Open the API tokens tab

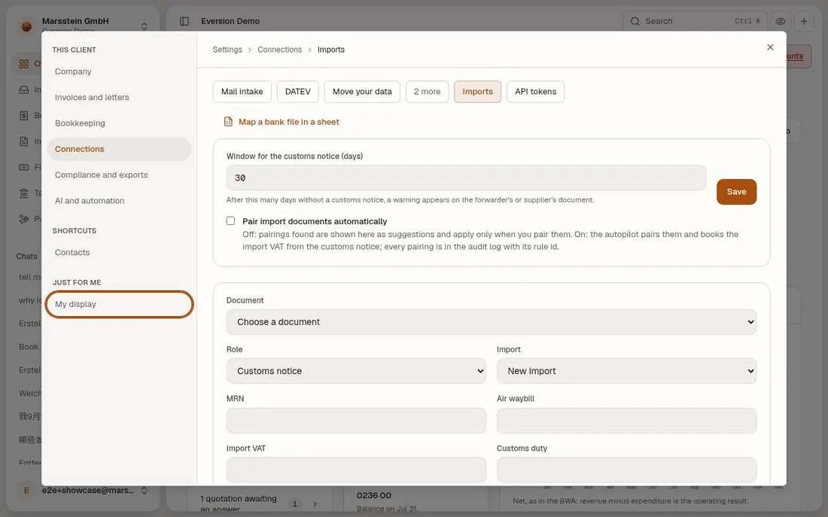[x=535, y=91]
